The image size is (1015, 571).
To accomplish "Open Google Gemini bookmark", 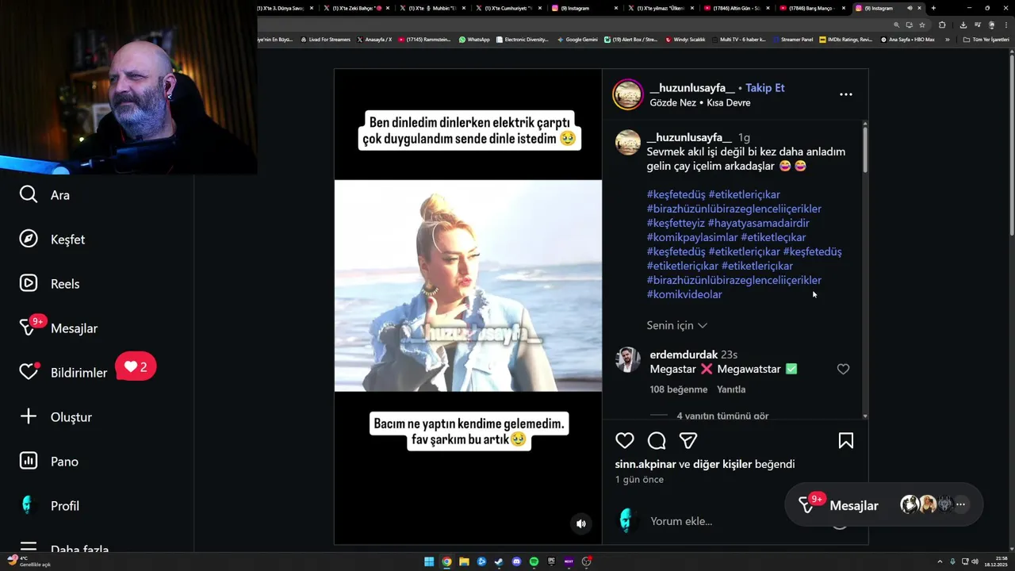I will click(577, 39).
